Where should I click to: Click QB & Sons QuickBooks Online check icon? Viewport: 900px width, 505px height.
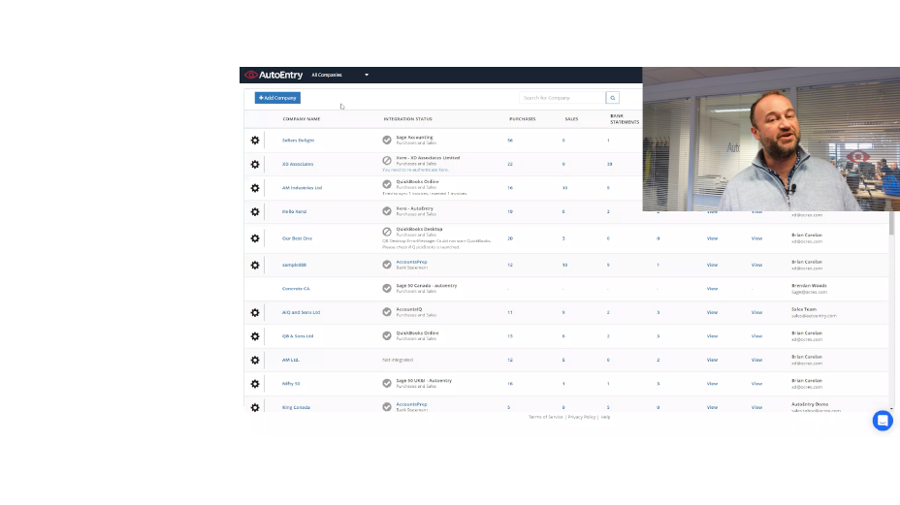pos(387,335)
